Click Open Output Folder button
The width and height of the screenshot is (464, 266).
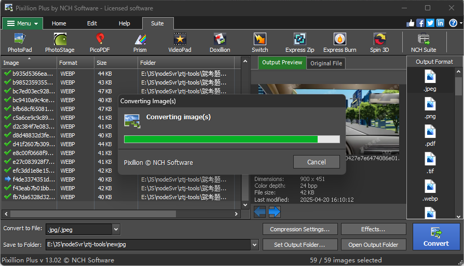point(373,245)
